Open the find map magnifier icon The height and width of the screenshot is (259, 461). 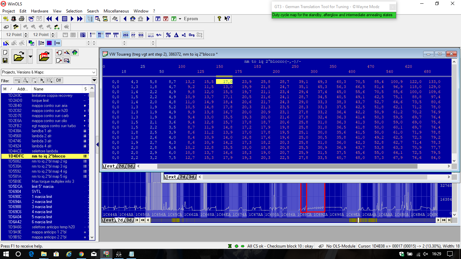tap(98, 19)
